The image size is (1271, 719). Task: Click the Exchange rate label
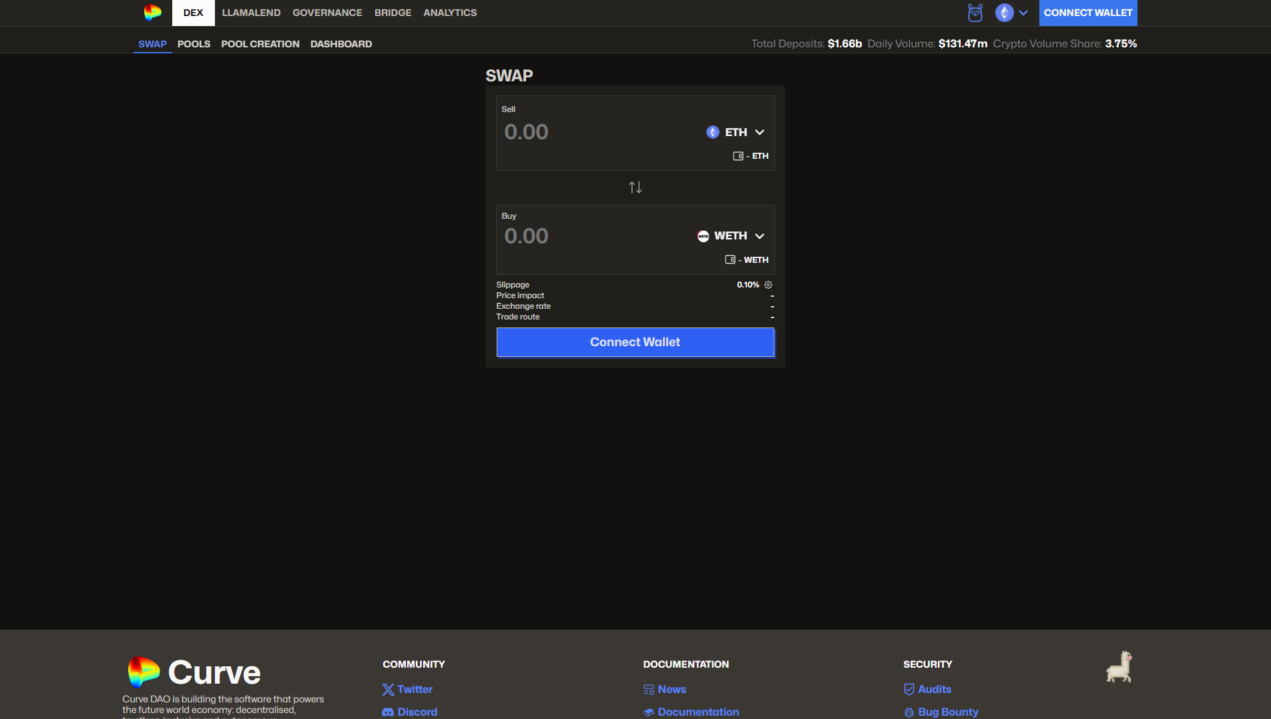click(x=523, y=306)
